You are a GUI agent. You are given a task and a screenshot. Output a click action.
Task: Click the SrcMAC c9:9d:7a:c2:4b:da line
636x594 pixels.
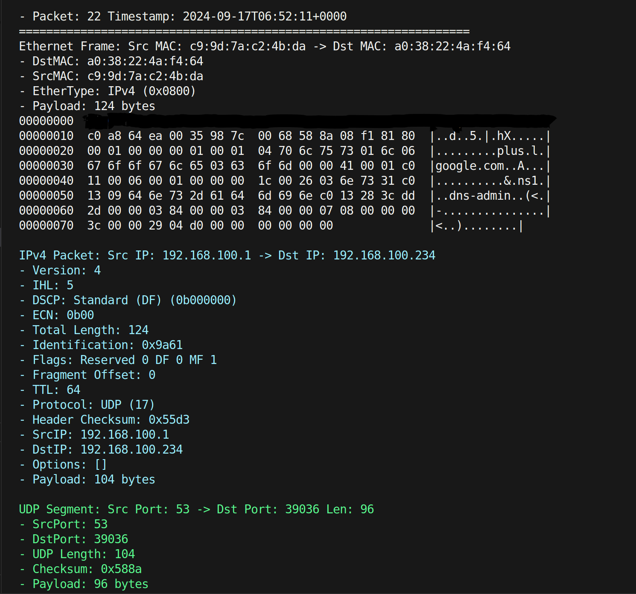click(x=111, y=76)
